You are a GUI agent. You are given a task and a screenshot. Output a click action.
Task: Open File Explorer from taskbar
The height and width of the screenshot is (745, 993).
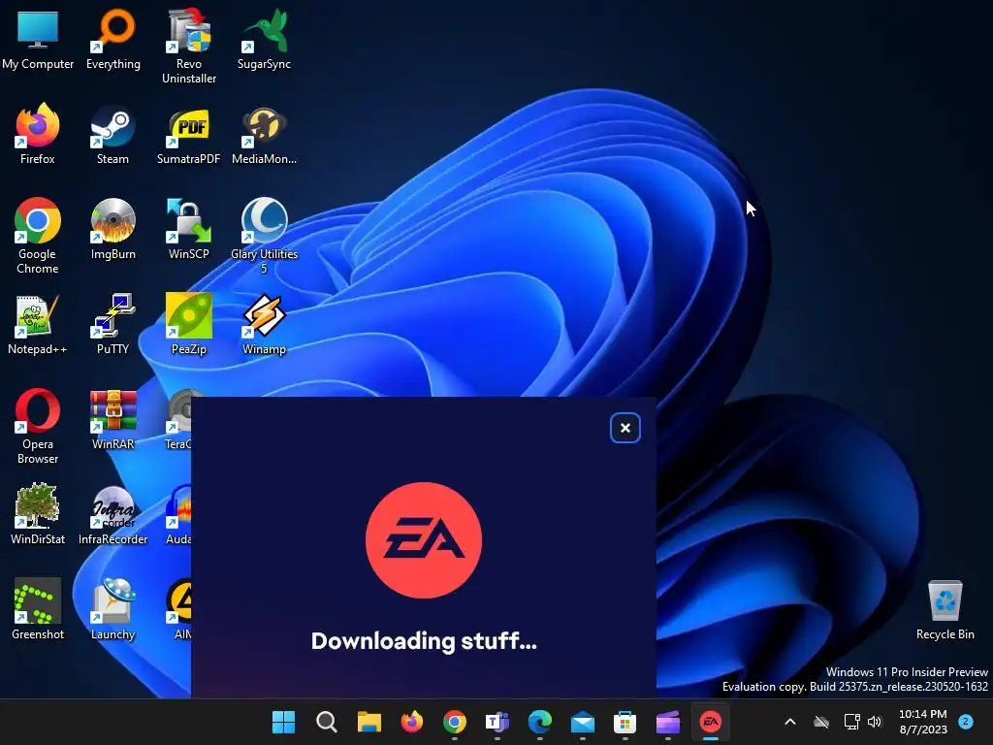click(369, 722)
